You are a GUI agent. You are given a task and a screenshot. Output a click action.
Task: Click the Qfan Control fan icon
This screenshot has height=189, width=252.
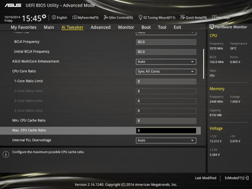(x=106, y=17)
